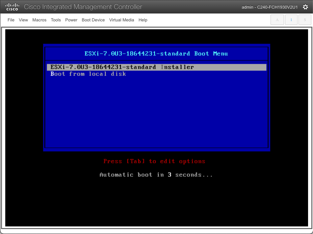Toggle the 1 num lock indicator button

291,20
